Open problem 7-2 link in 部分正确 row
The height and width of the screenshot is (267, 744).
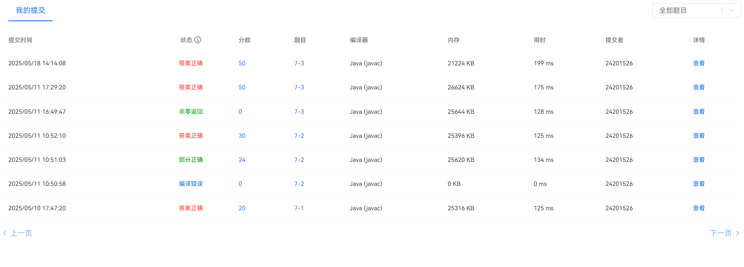point(299,160)
